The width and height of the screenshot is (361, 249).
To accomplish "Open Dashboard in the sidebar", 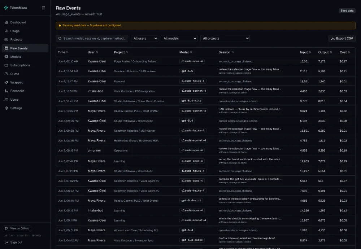I will pyautogui.click(x=25, y=22).
